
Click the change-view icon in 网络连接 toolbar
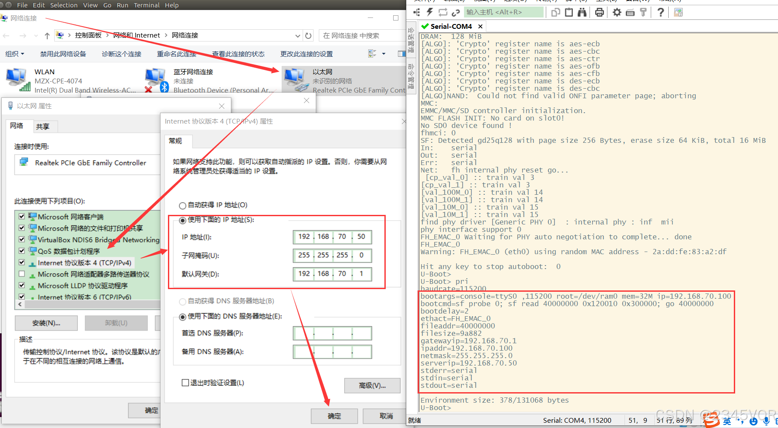tap(372, 53)
